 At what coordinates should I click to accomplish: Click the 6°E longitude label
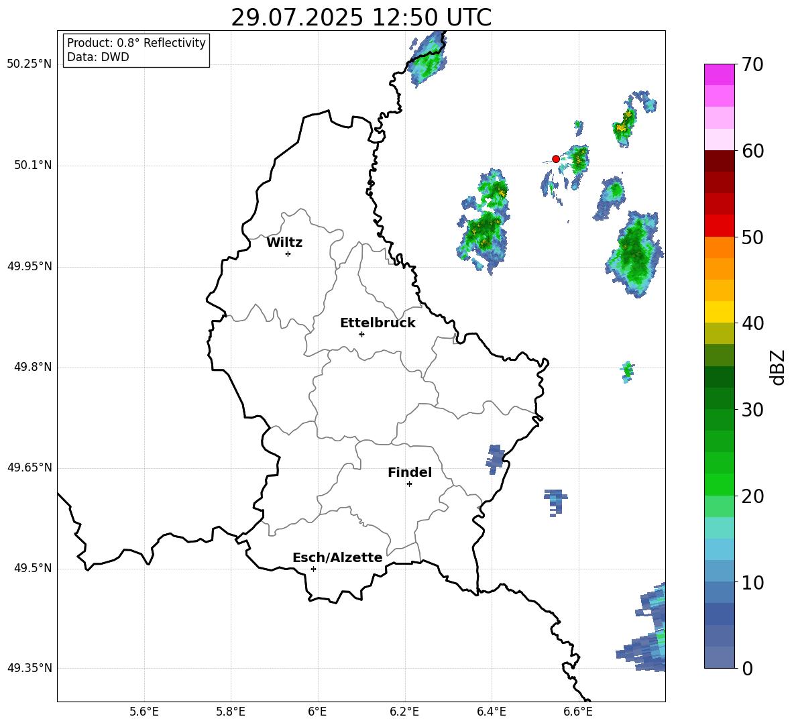coord(317,712)
